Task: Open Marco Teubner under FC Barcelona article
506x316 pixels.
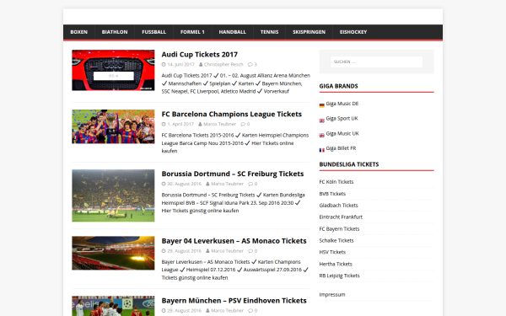Action: tap(219, 124)
